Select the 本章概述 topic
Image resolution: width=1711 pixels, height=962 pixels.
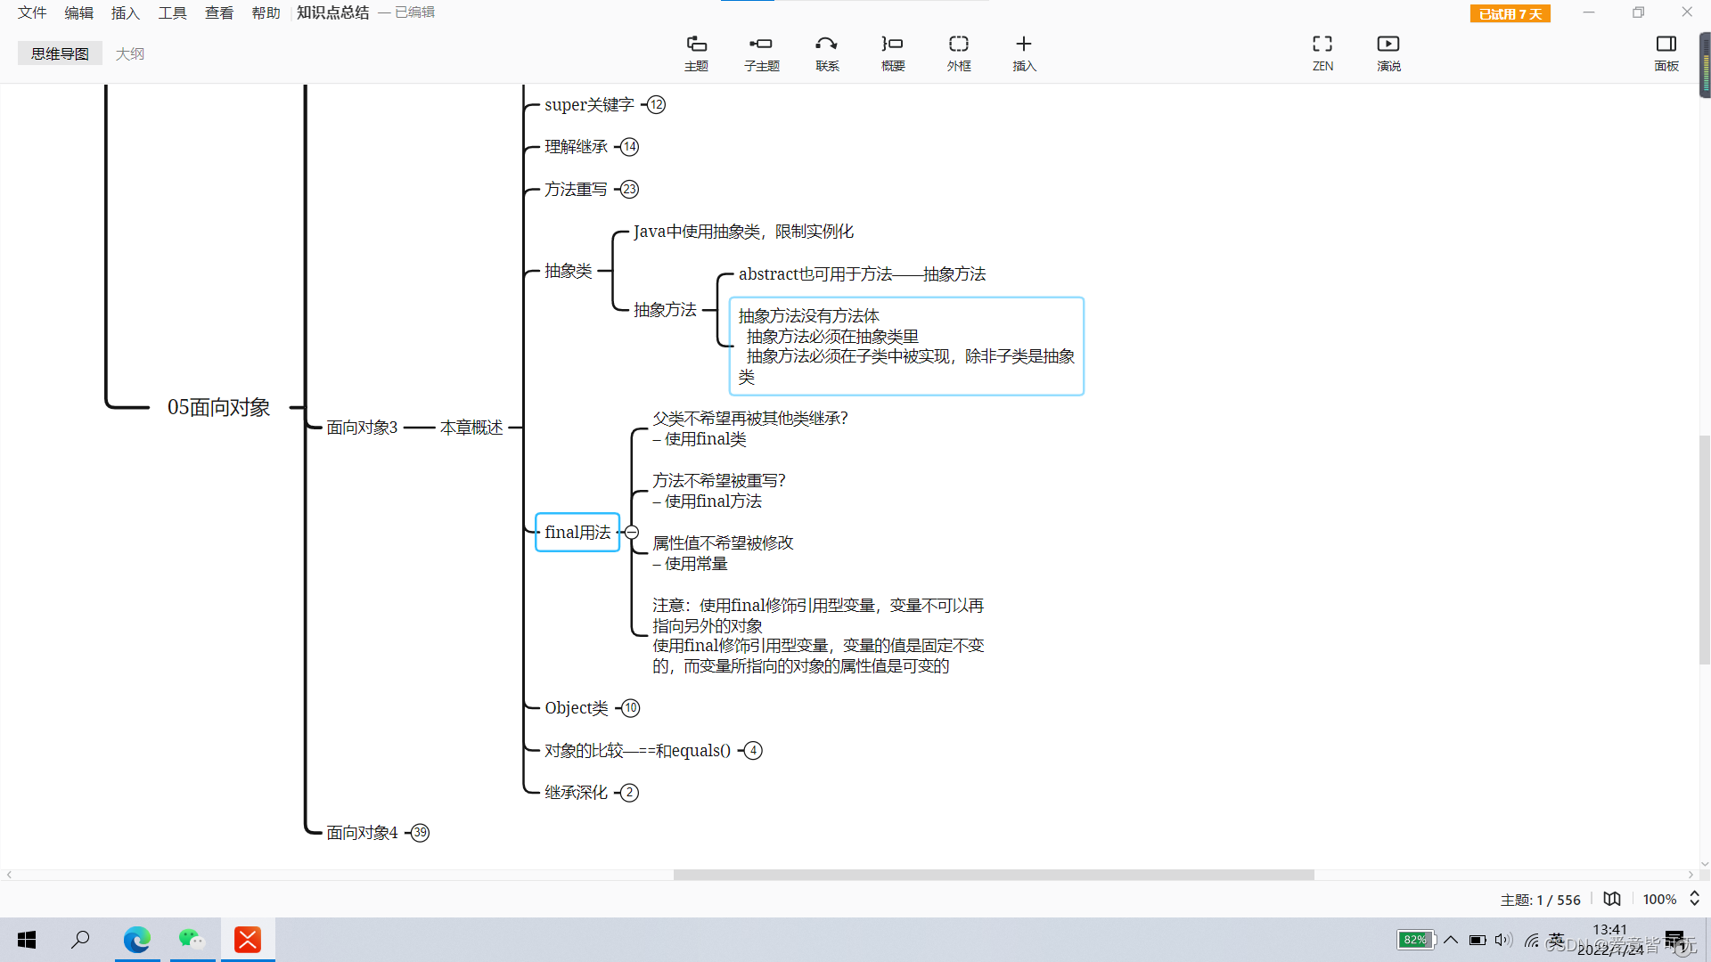point(471,428)
